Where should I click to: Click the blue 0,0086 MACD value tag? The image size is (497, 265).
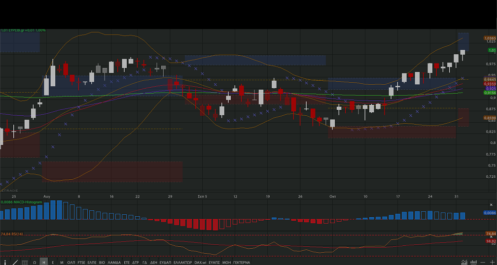point(490,213)
